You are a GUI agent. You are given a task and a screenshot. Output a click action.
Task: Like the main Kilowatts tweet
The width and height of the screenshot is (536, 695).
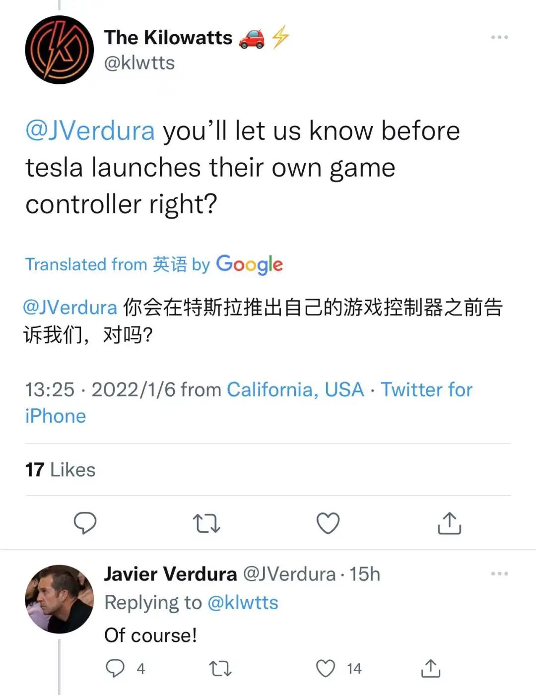tap(328, 523)
